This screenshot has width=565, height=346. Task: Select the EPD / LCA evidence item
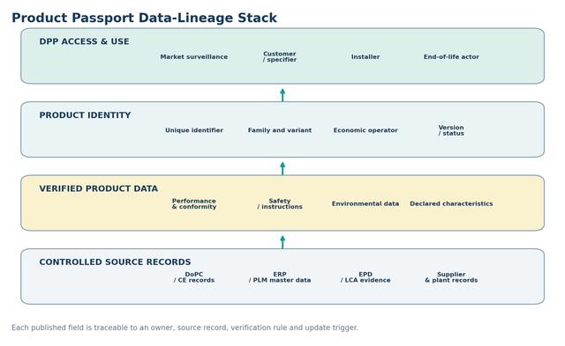[365, 277]
